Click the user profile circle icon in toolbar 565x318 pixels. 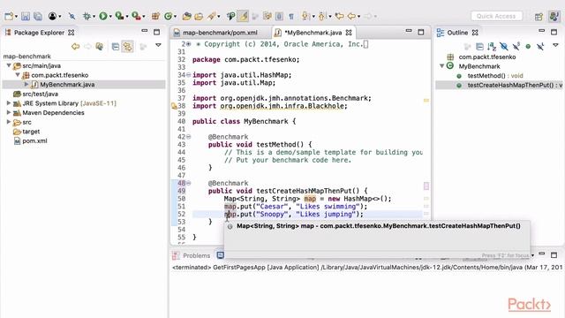pyautogui.click(x=53, y=16)
